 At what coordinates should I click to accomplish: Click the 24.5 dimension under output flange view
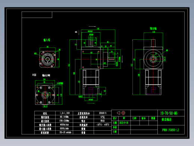pyautogui.click(x=45, y=106)
